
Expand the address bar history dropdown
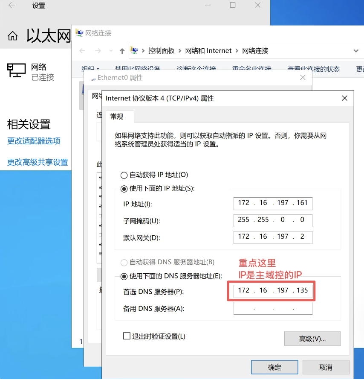(356, 51)
